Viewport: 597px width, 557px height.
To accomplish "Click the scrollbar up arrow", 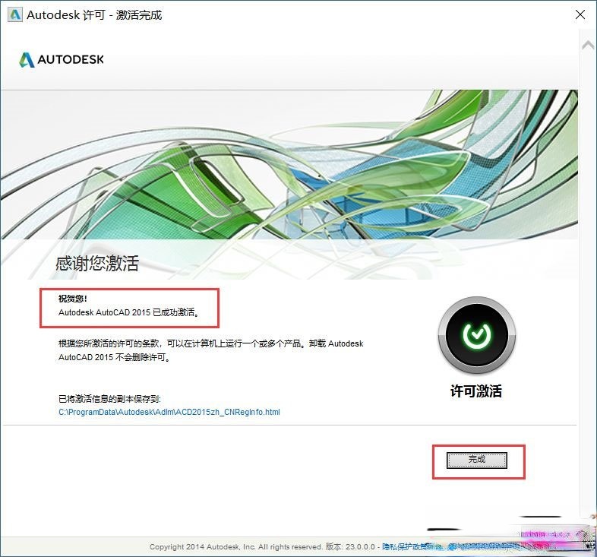I will click(x=588, y=46).
